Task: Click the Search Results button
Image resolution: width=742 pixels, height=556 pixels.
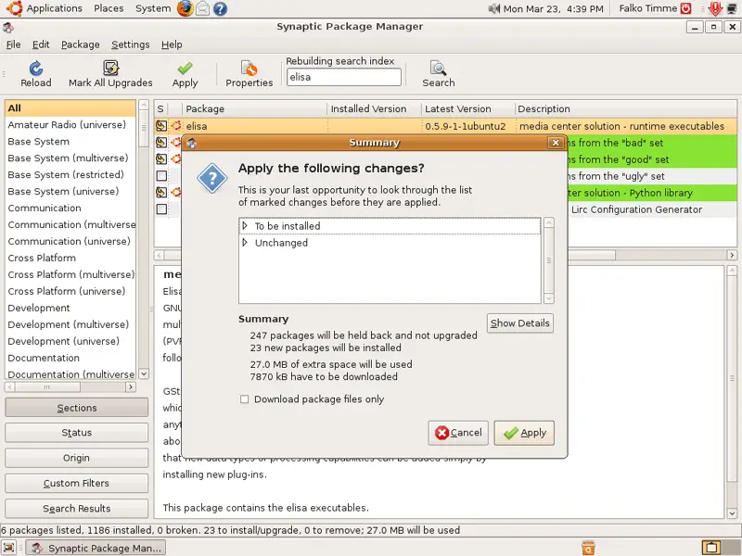Action: click(x=76, y=508)
